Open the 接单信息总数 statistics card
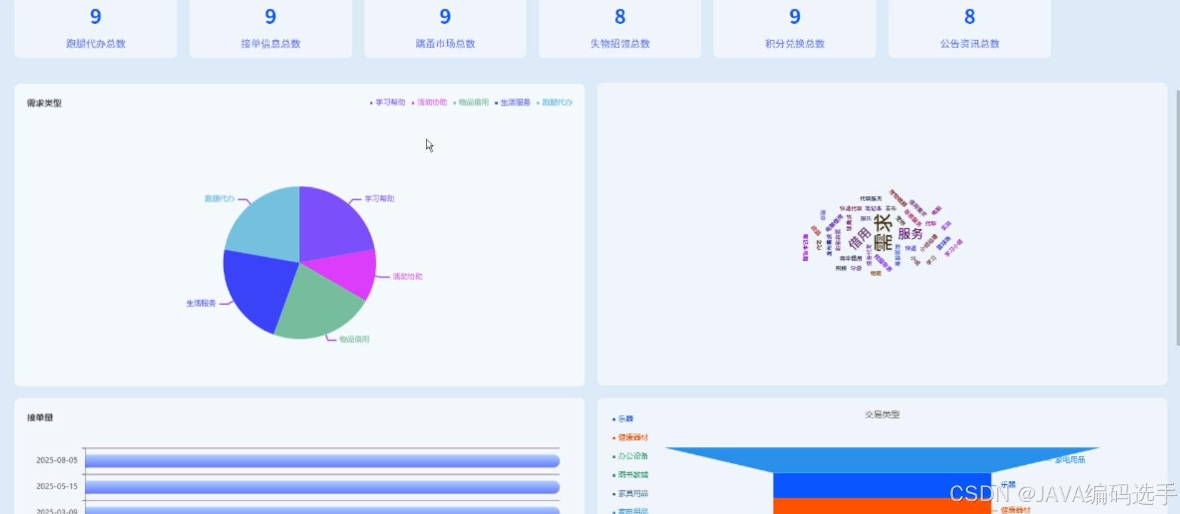The height and width of the screenshot is (514, 1180). pos(270,29)
